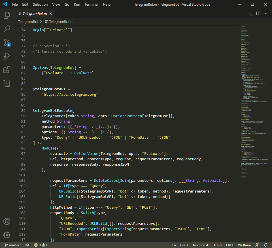Viewport: 272px width, 248px height.
Task: Open the Extensions view icon
Action: [x=7, y=70]
